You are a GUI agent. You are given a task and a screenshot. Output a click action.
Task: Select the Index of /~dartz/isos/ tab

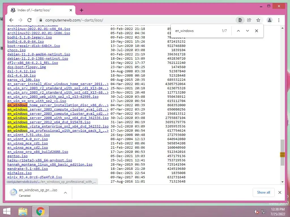coord(41,10)
